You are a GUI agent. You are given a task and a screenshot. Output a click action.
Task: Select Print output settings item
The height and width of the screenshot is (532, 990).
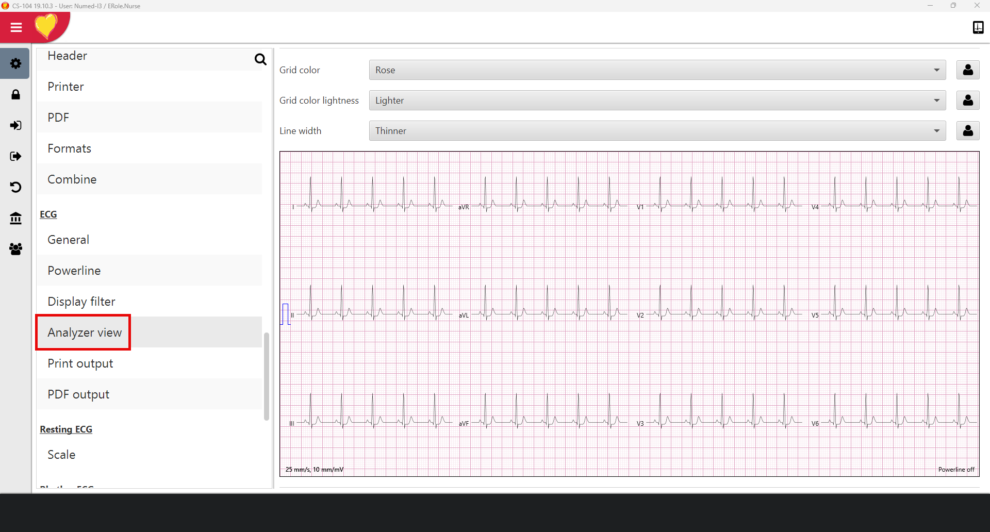[80, 363]
